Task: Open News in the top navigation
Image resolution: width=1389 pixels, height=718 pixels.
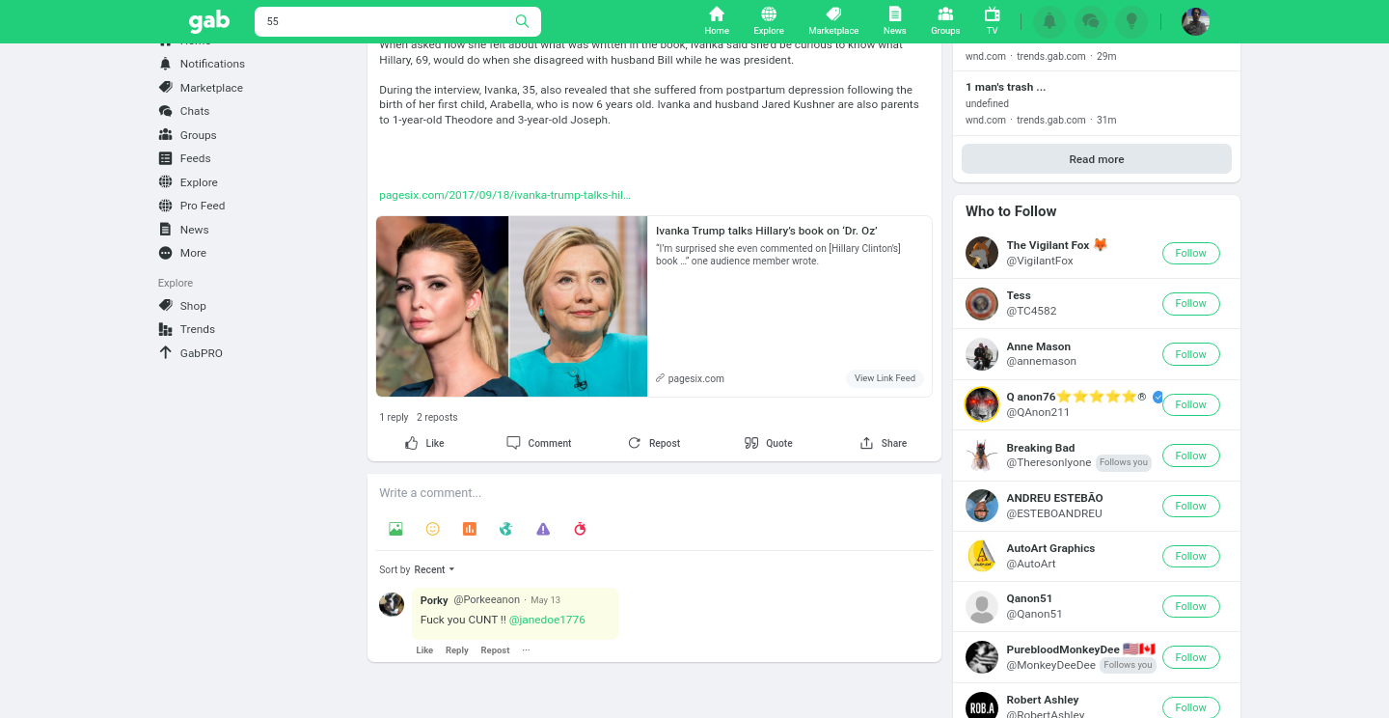Action: 894,21
